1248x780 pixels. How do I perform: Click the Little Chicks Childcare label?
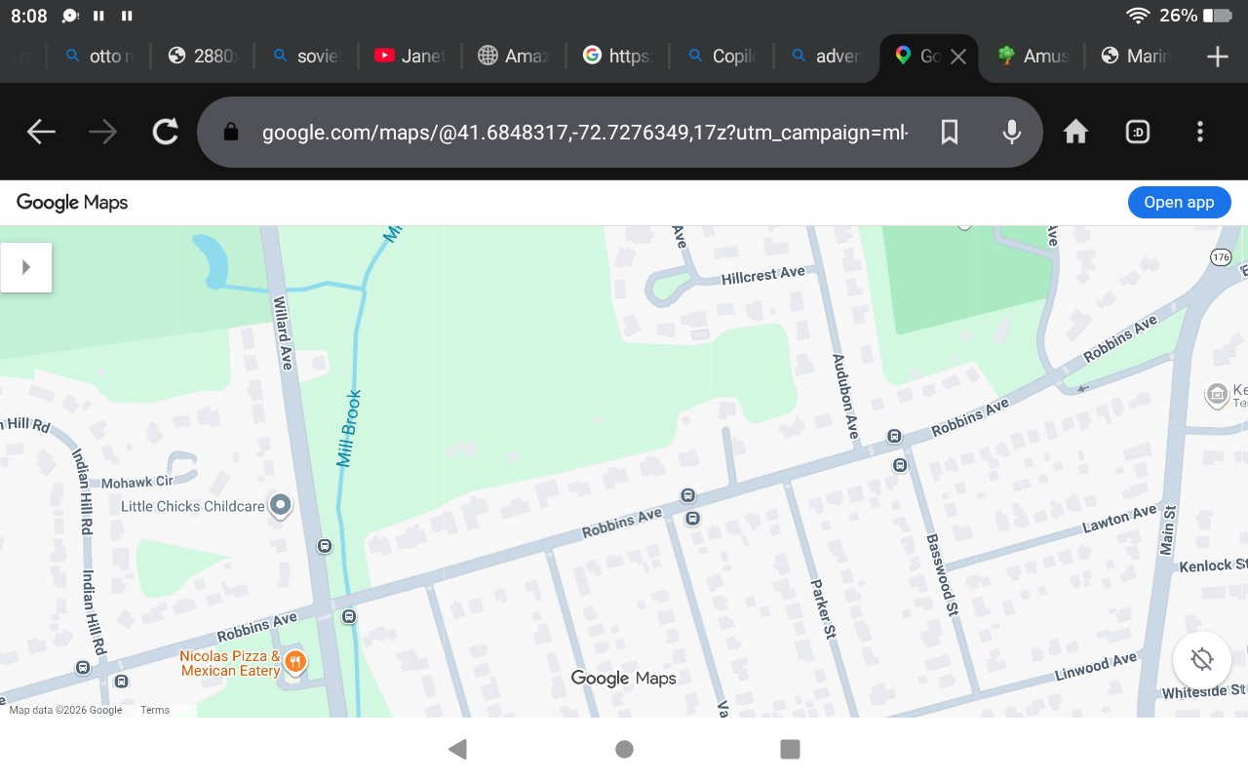click(193, 506)
